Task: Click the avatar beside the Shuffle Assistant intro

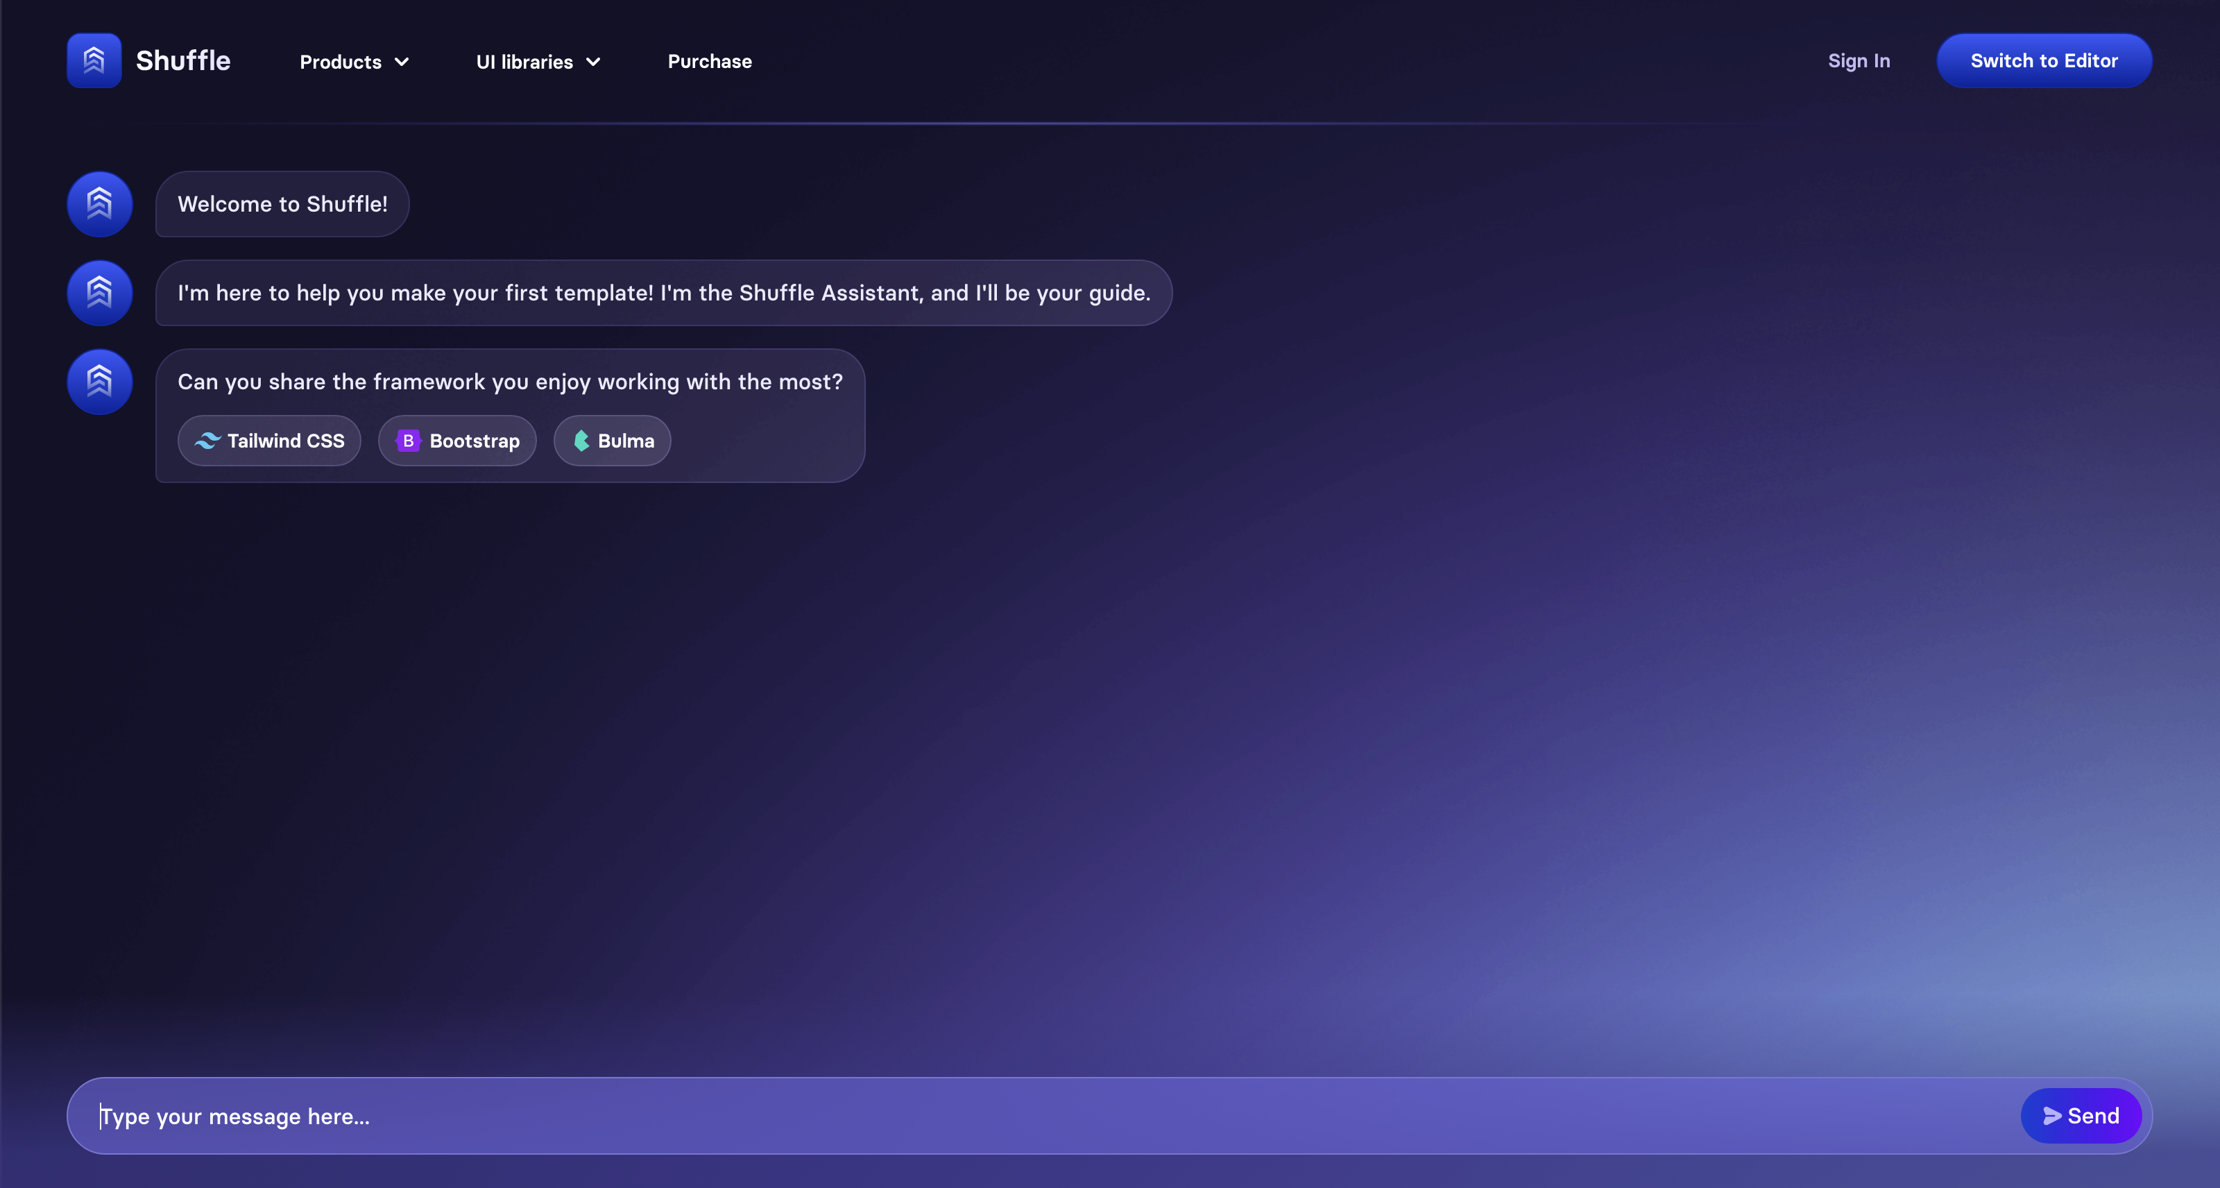Action: click(x=100, y=293)
